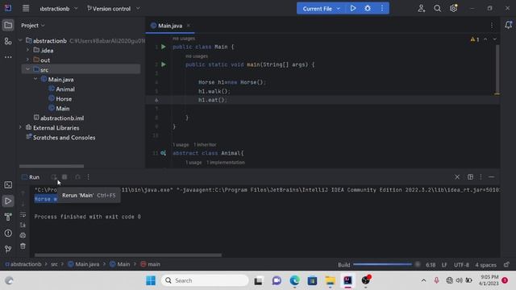Show more tool windows ellipsis
This screenshot has height=290, width=516.
pyautogui.click(x=8, y=57)
